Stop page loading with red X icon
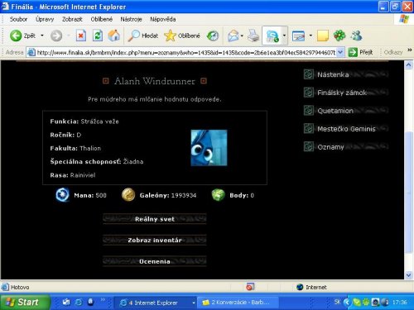The image size is (414, 310). tap(81, 36)
